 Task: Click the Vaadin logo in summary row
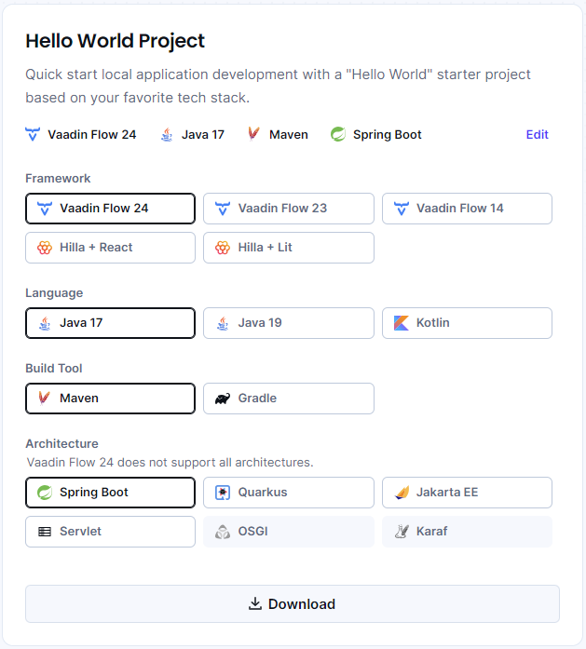point(33,134)
